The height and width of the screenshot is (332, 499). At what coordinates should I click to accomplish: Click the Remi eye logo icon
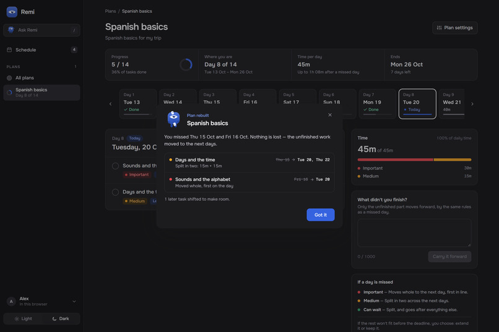(12, 12)
